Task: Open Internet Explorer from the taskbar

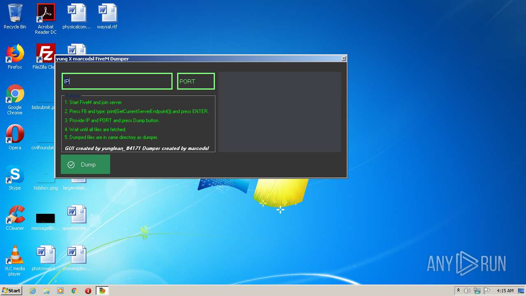Action: pos(32,291)
